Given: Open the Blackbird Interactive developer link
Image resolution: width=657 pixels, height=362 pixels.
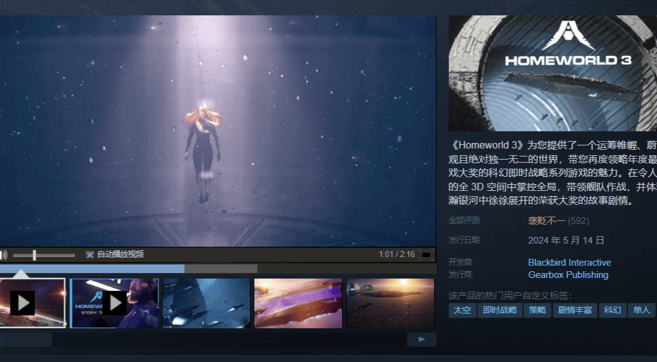Looking at the screenshot, I should (x=569, y=263).
